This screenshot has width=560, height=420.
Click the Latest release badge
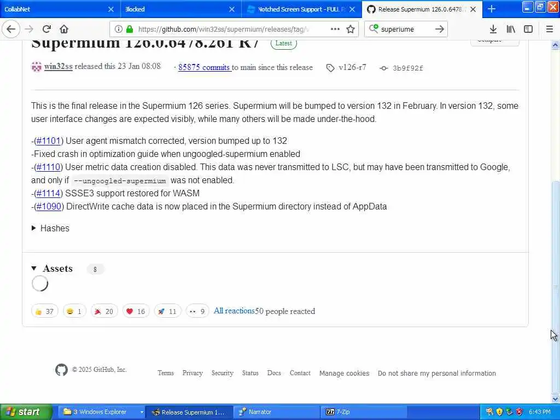point(284,43)
